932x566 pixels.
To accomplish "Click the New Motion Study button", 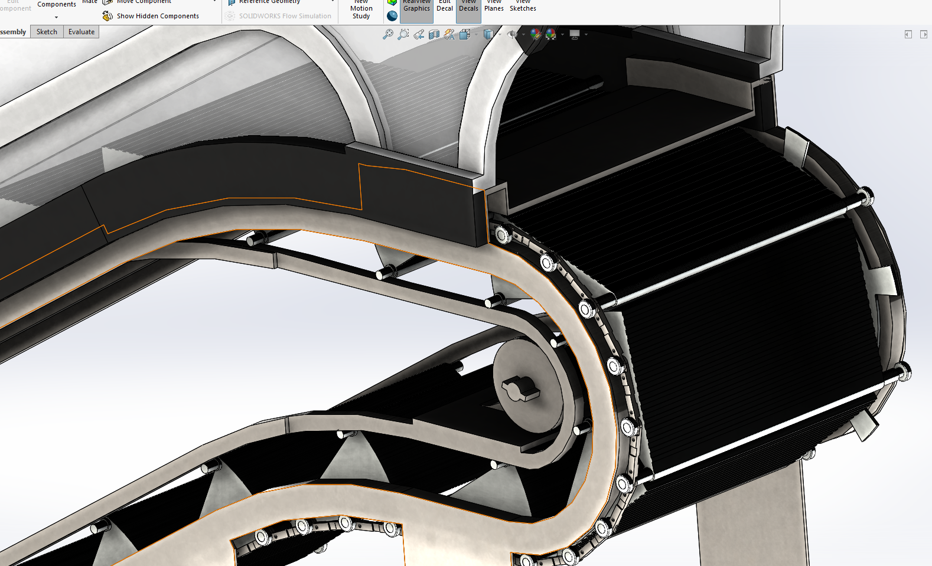I will point(361,9).
